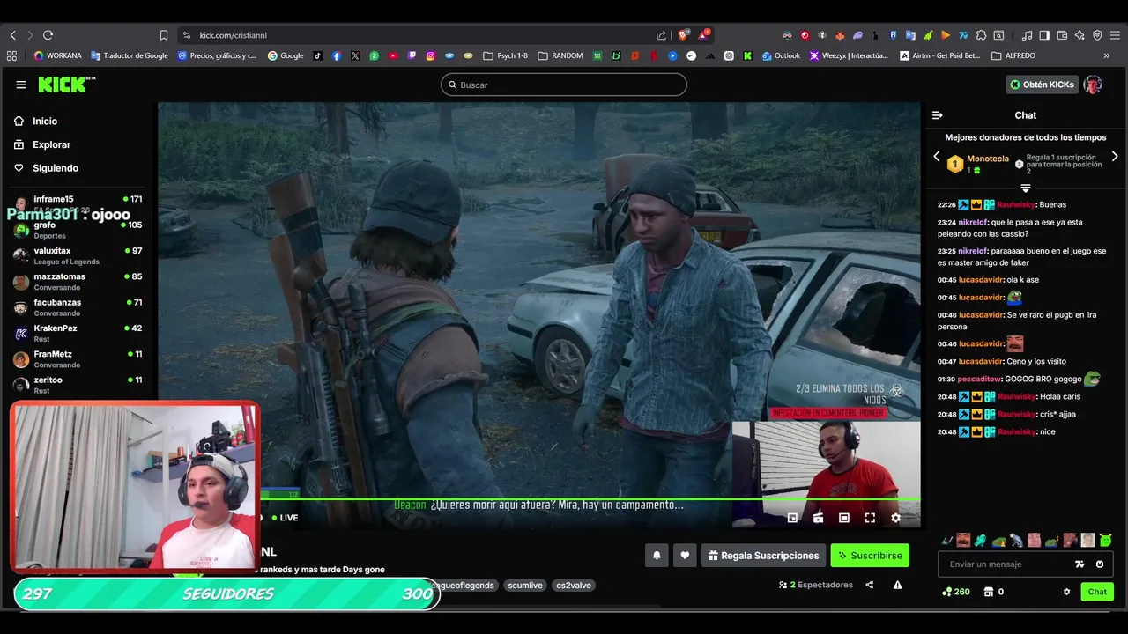Image resolution: width=1128 pixels, height=634 pixels.
Task: Show previous top donor in leaderboard
Action: coord(937,157)
